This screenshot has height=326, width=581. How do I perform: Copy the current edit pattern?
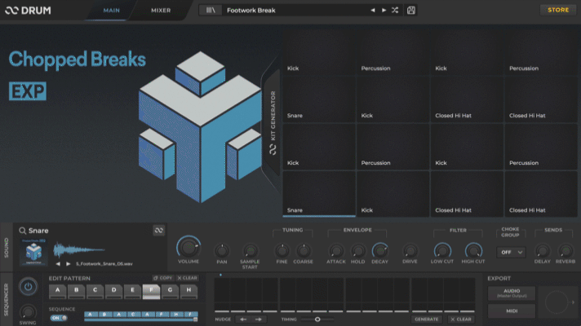[162, 278]
